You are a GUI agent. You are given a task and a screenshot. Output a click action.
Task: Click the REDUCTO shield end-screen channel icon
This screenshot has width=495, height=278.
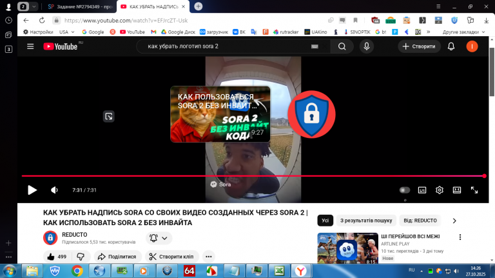(311, 114)
